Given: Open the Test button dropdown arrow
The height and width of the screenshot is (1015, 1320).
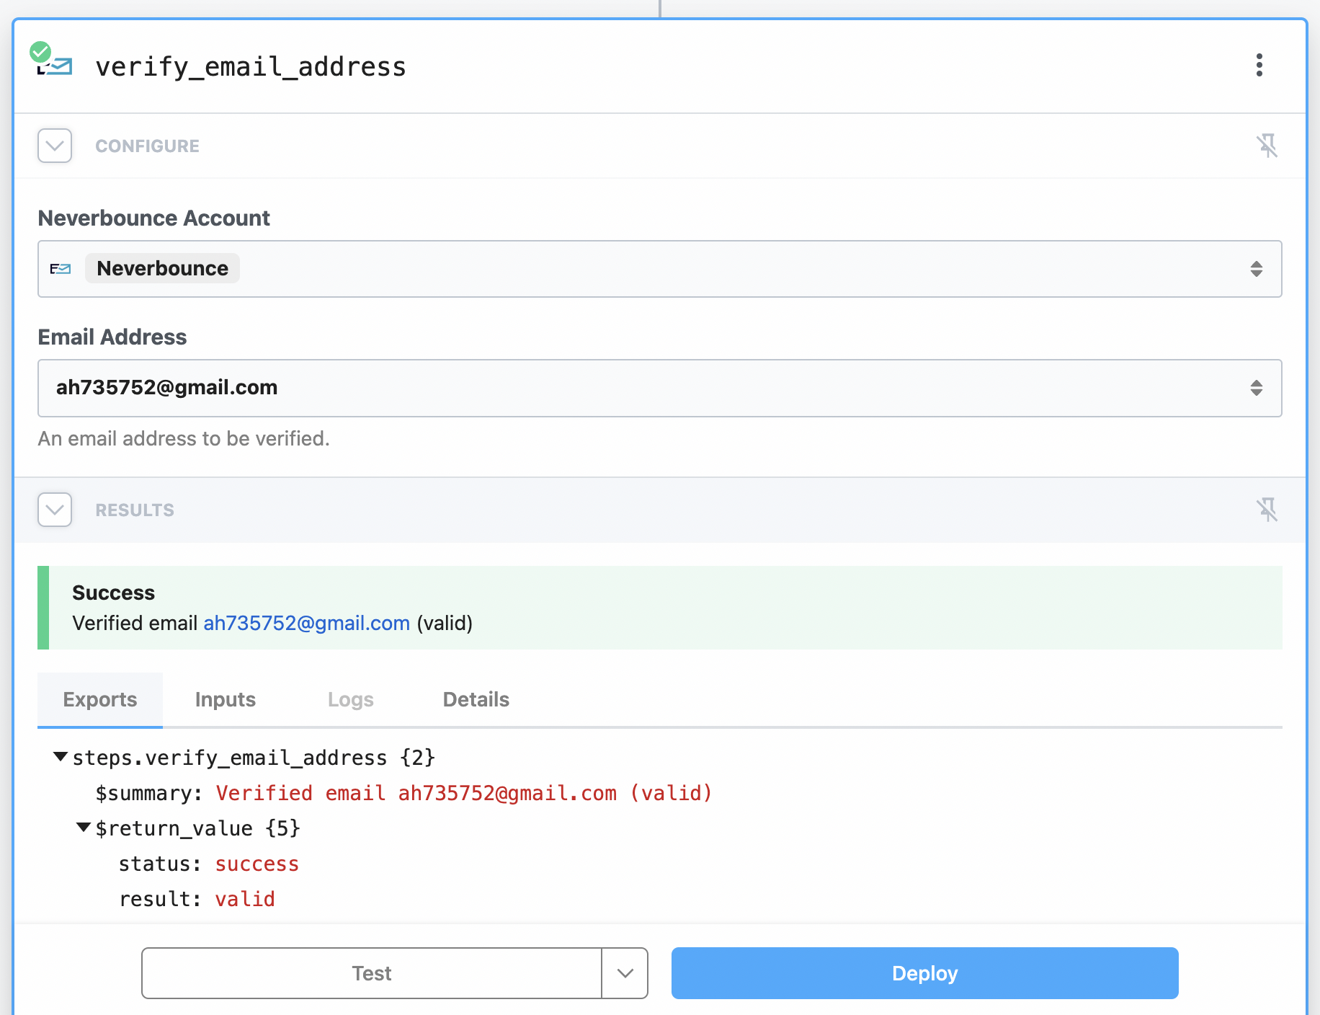Looking at the screenshot, I should click(x=624, y=973).
